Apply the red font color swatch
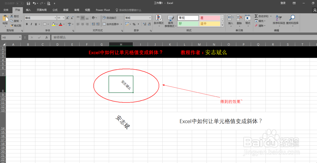 click(x=61, y=24)
